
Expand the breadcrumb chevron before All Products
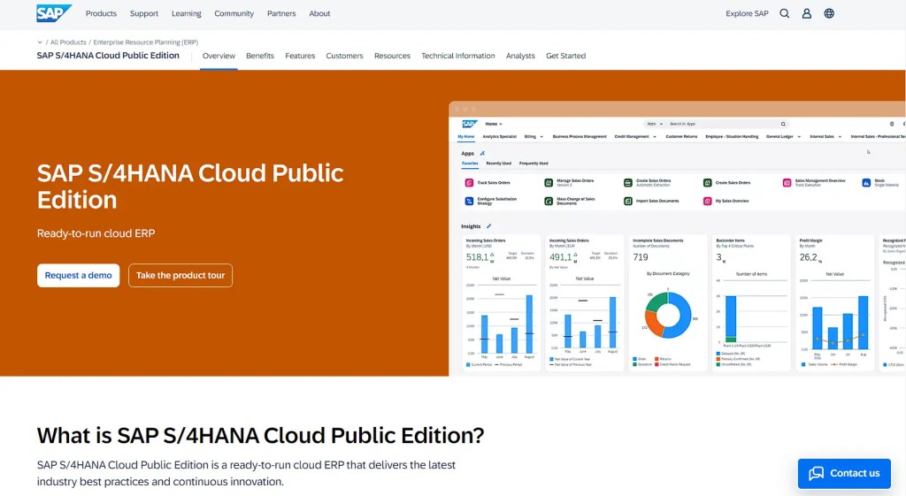click(40, 42)
